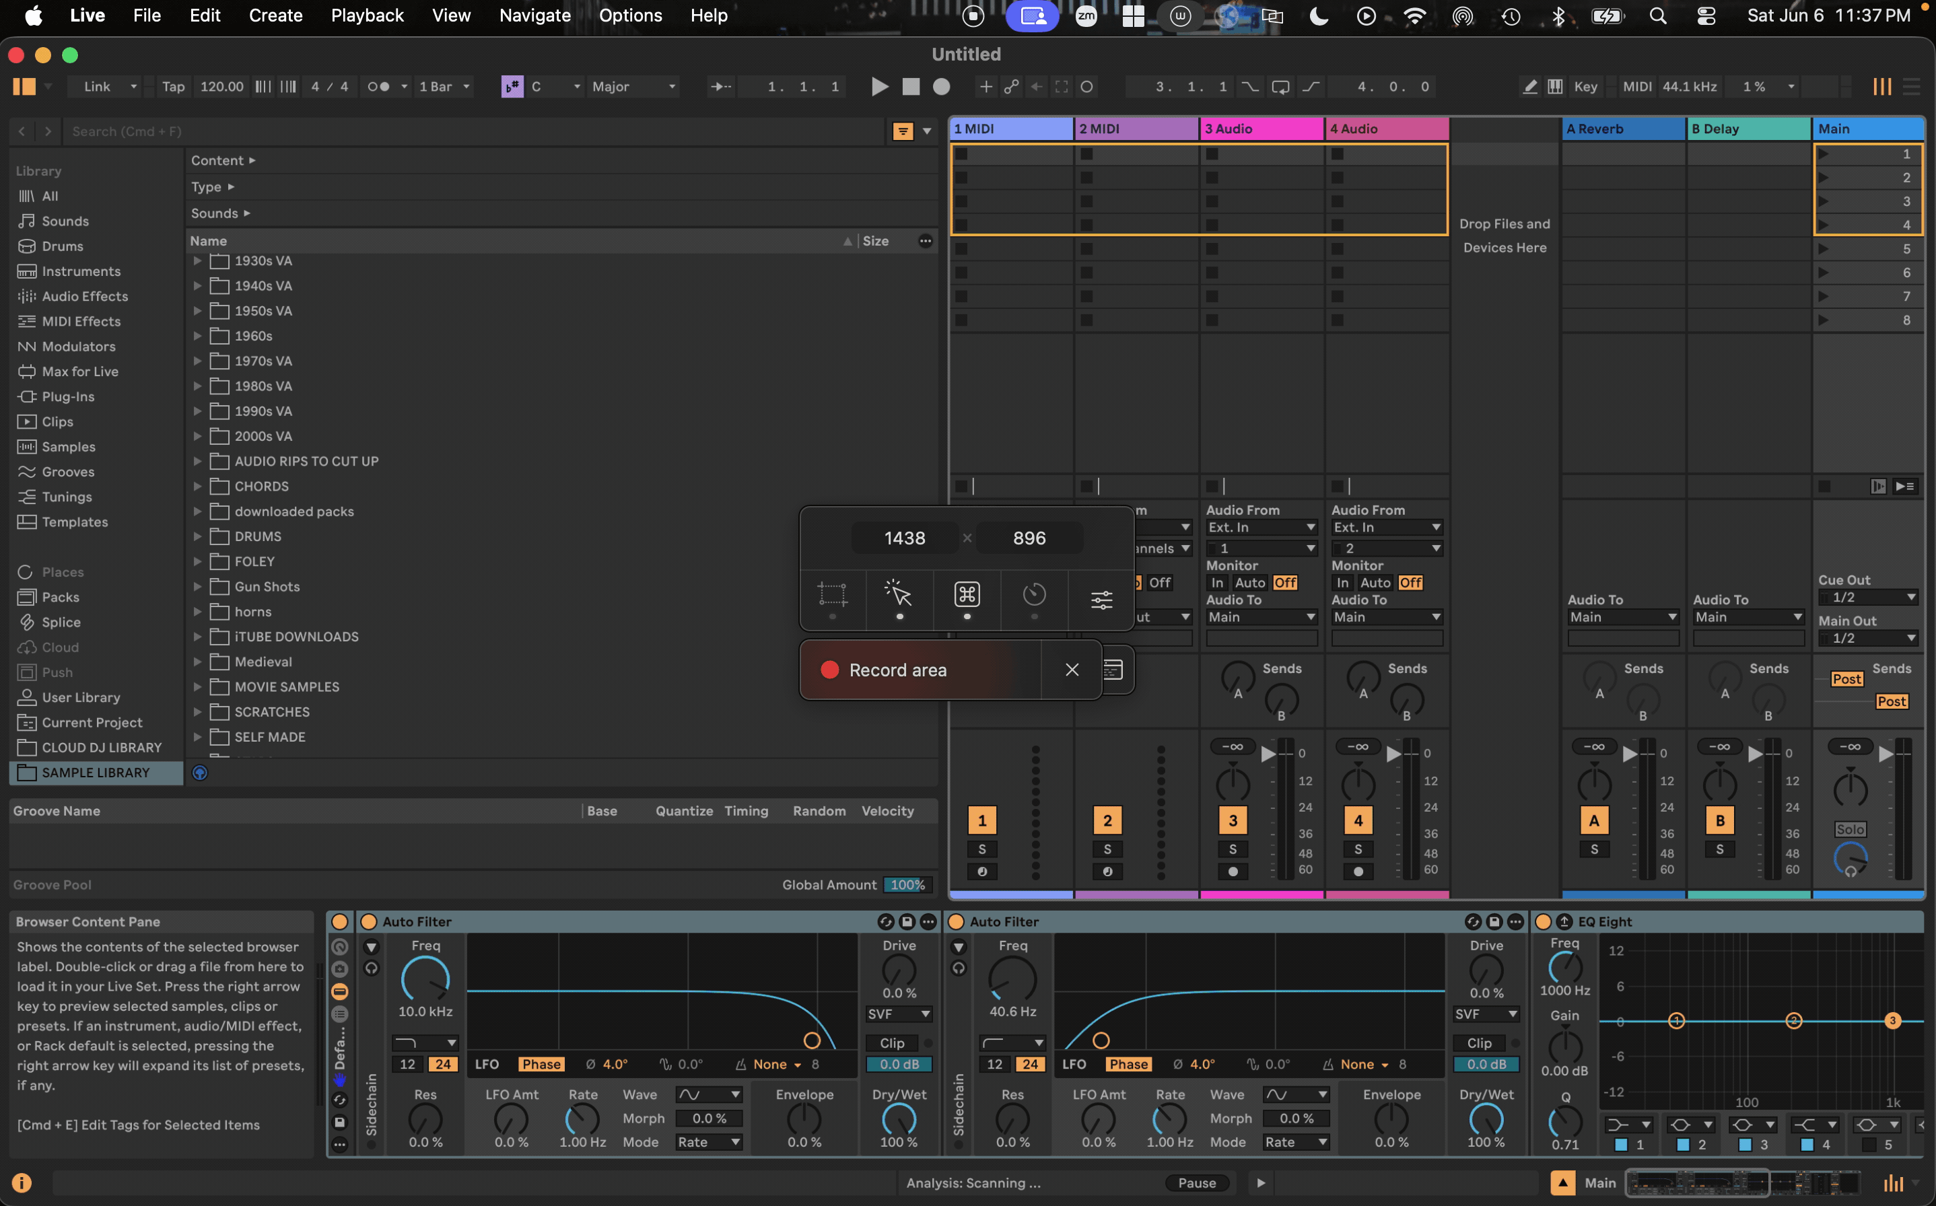
Task: Close the Record area popup
Action: tap(1071, 670)
